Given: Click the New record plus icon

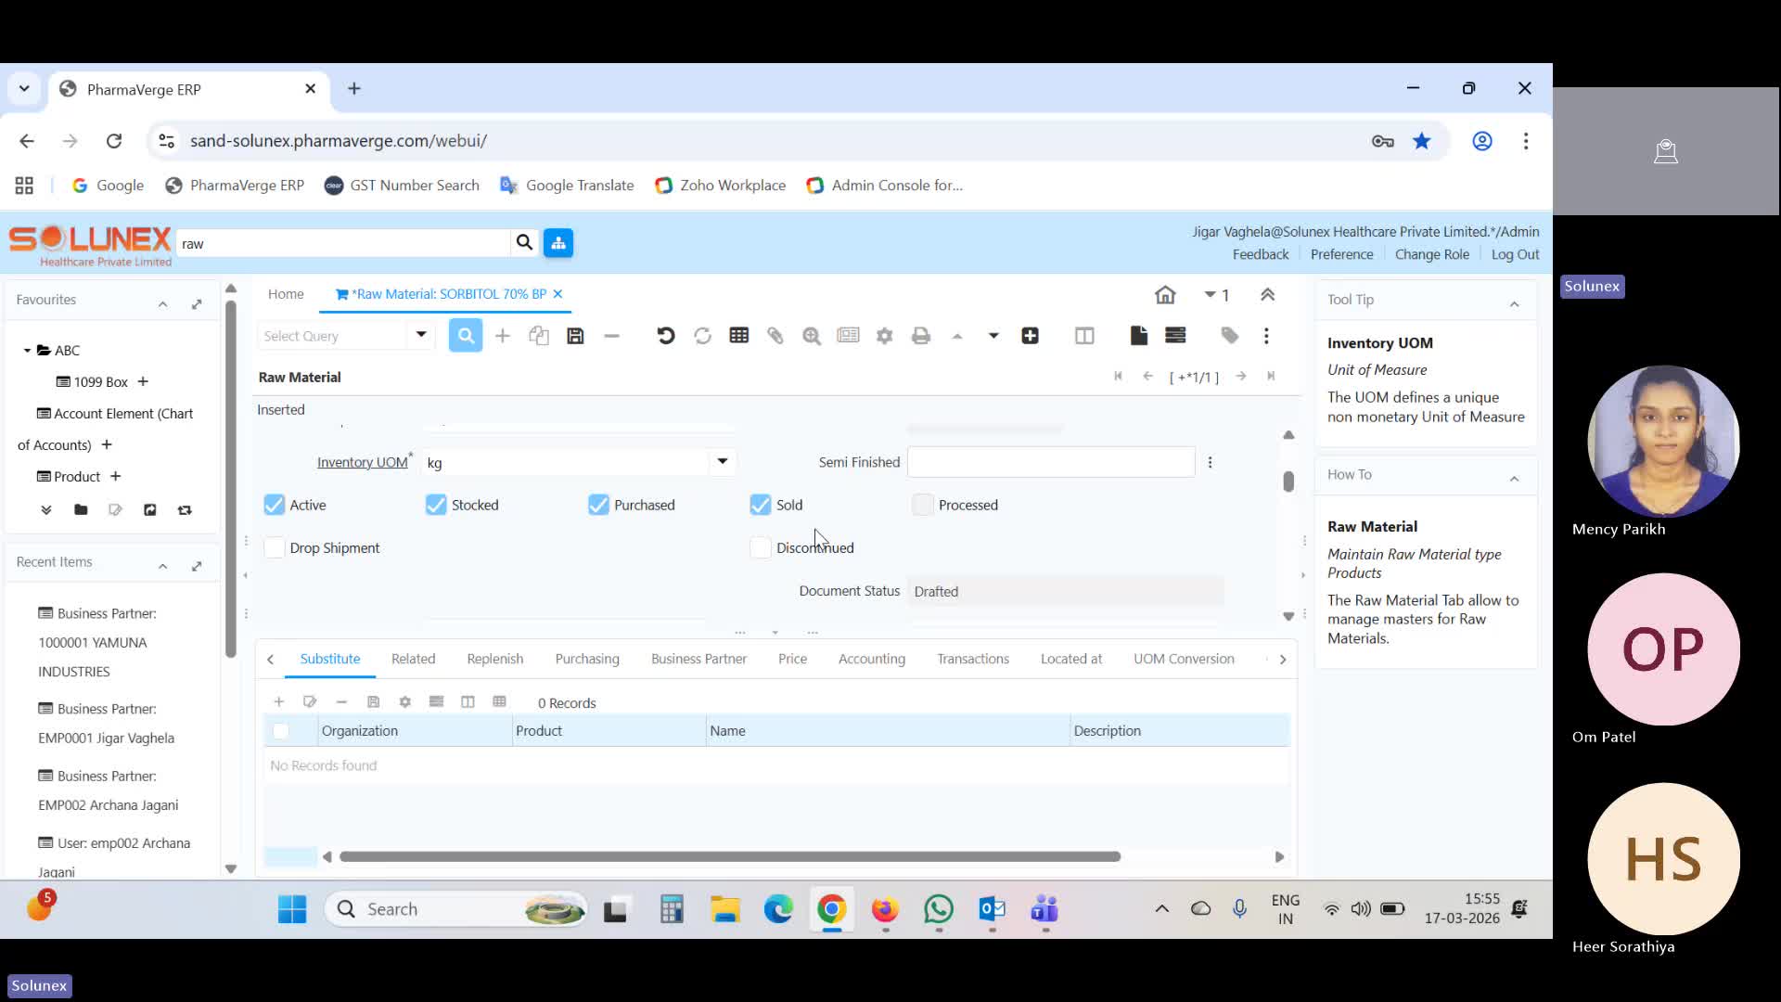Looking at the screenshot, I should click(x=502, y=336).
